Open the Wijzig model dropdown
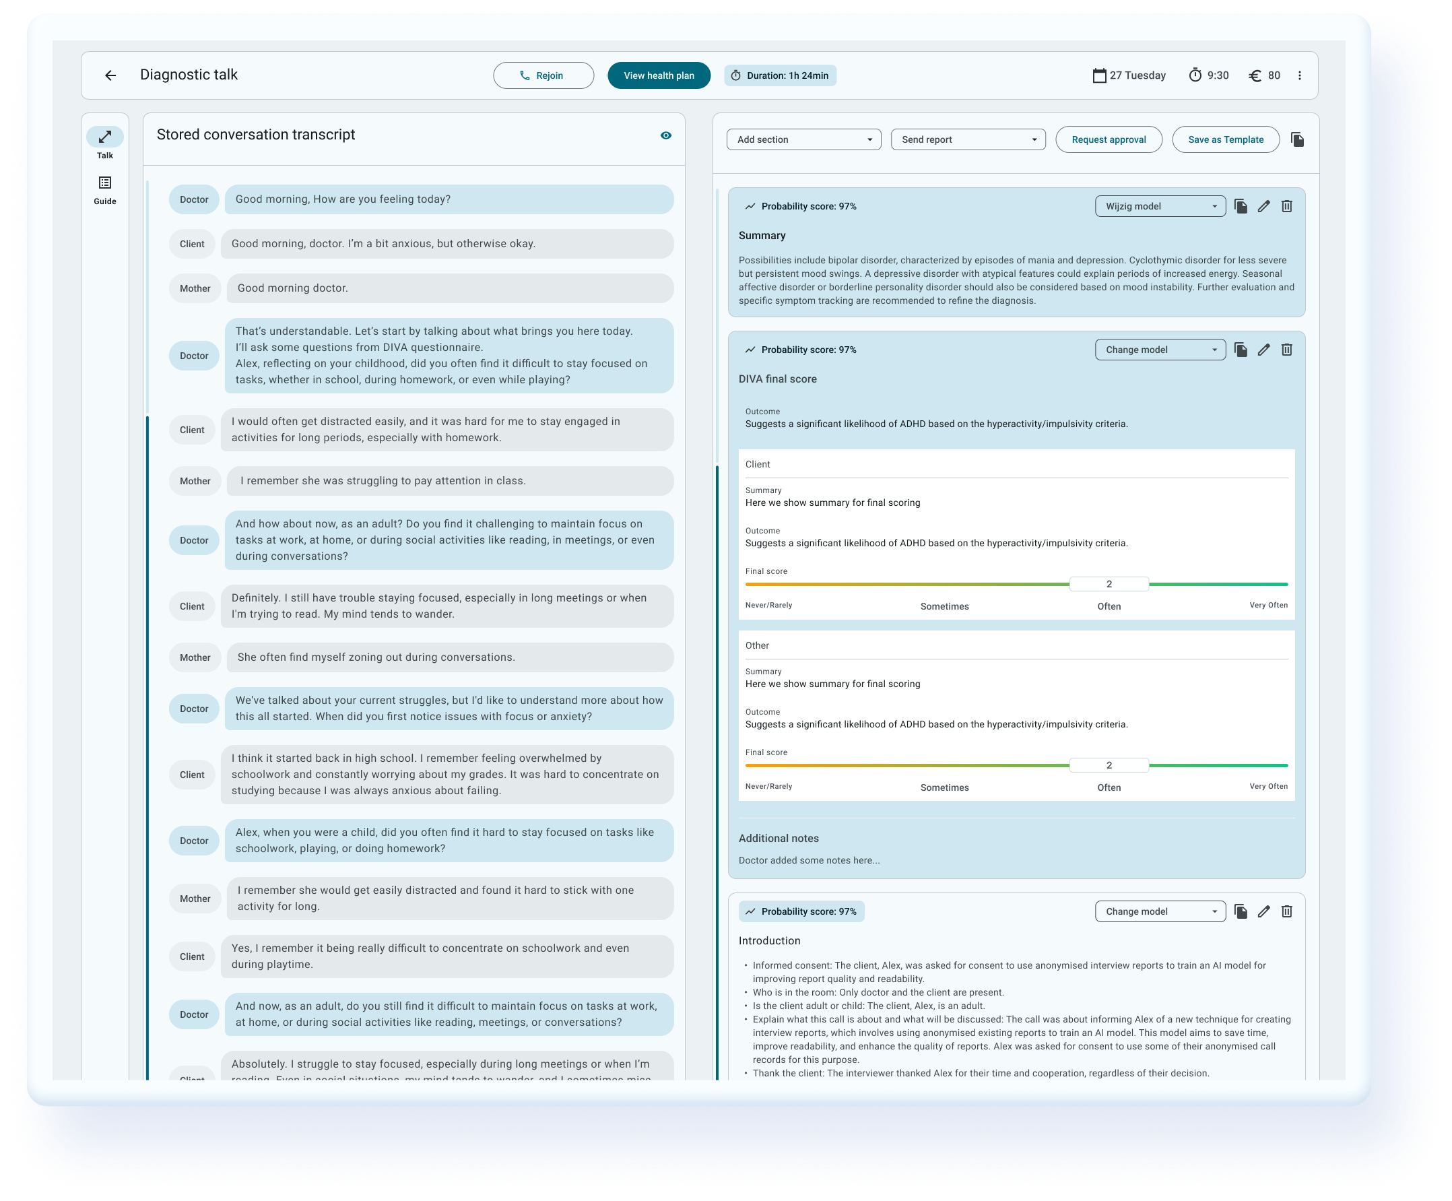This screenshot has height=1201, width=1452. point(1160,206)
